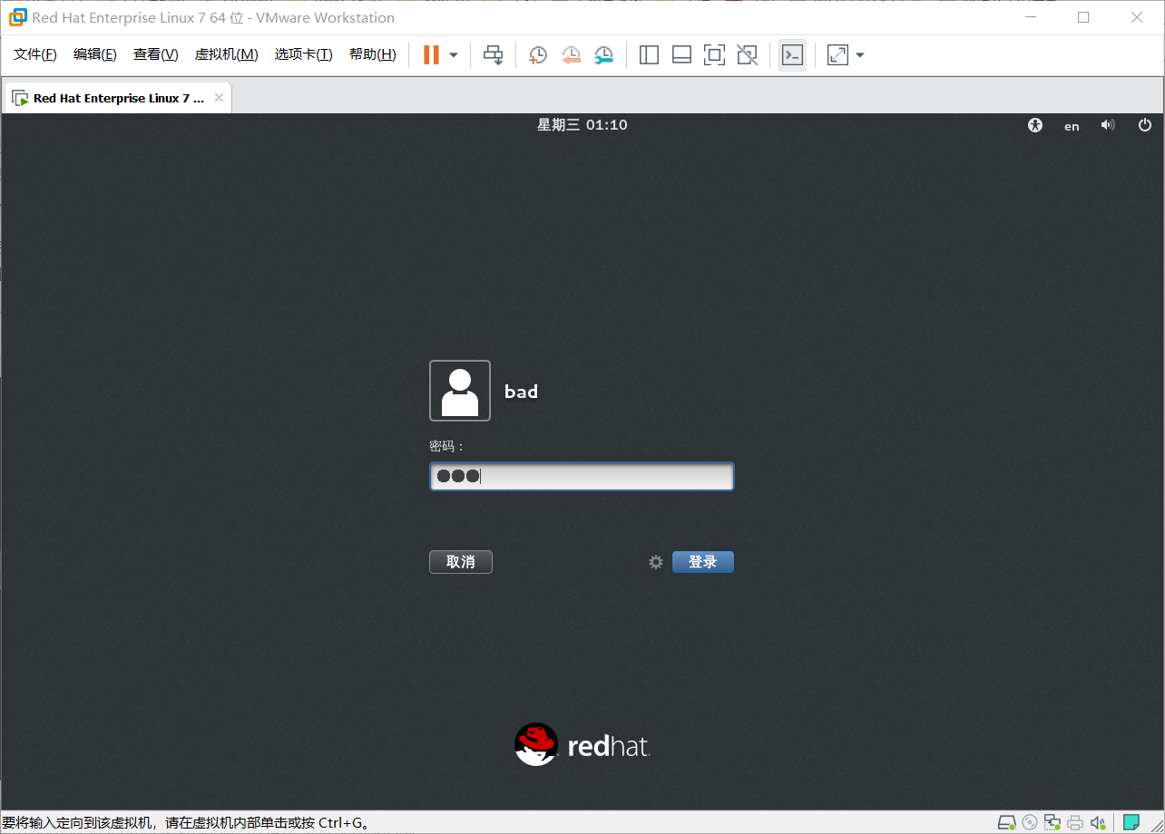Viewport: 1165px width, 834px height.
Task: Open the message log note icon
Action: (x=1131, y=823)
